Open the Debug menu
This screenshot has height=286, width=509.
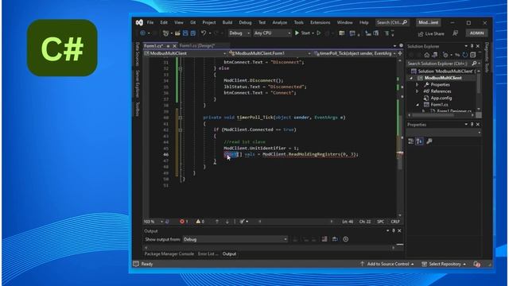(x=245, y=22)
